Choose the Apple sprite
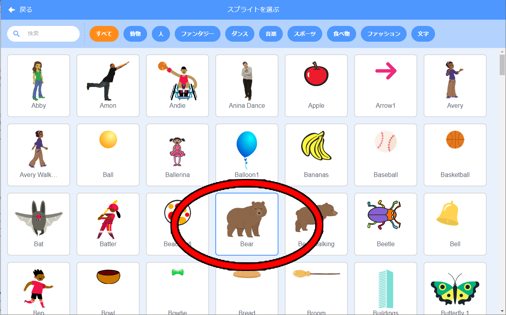Screen dimensions: 506x315 pos(316,86)
